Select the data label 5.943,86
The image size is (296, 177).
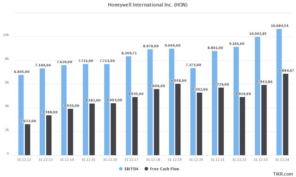[x=265, y=82]
